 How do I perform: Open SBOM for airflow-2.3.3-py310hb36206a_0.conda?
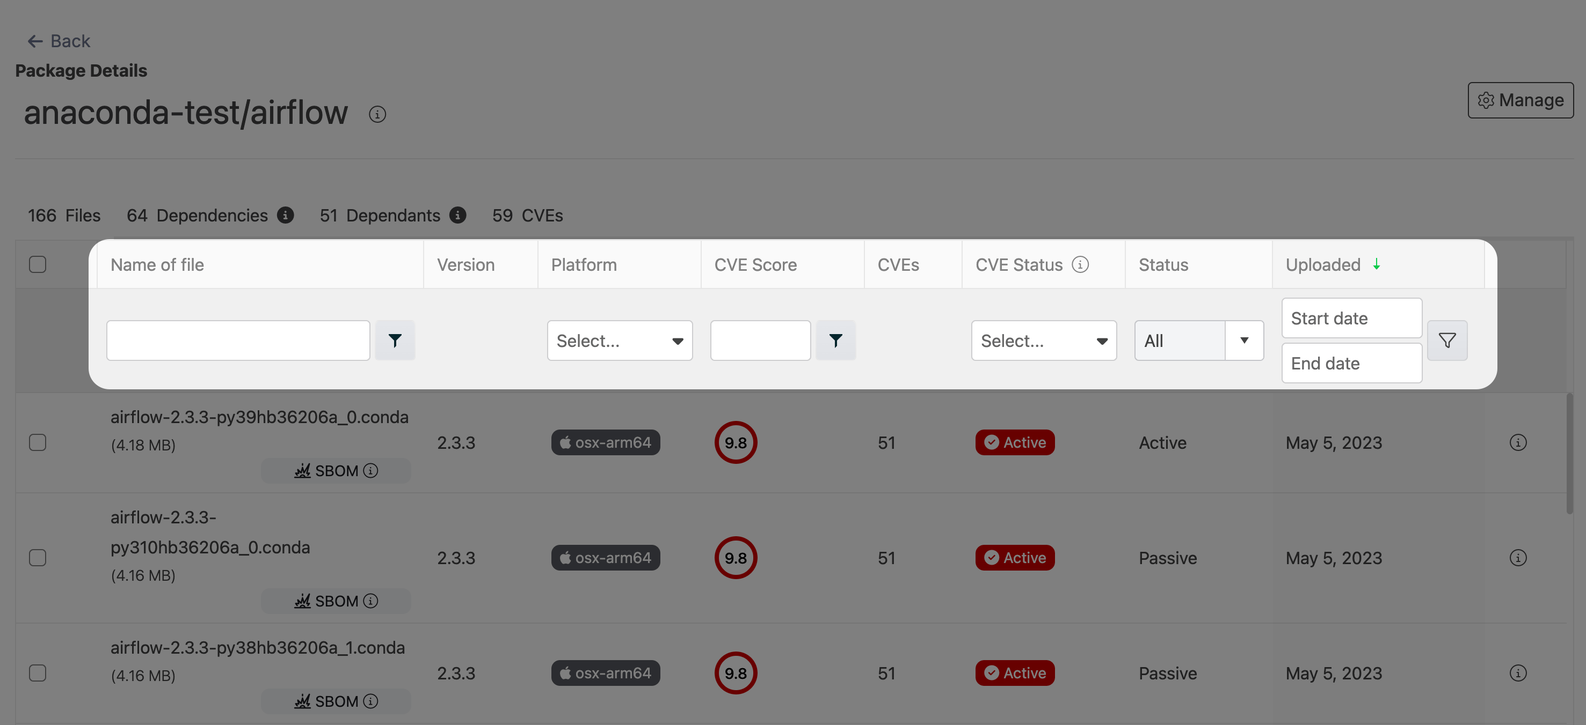pos(336,601)
